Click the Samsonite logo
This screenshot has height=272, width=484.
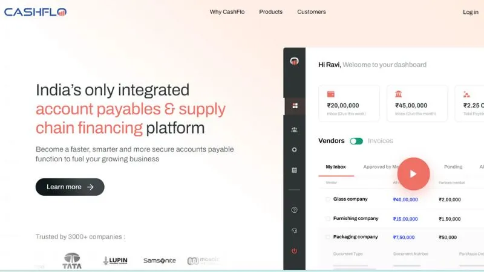click(160, 261)
